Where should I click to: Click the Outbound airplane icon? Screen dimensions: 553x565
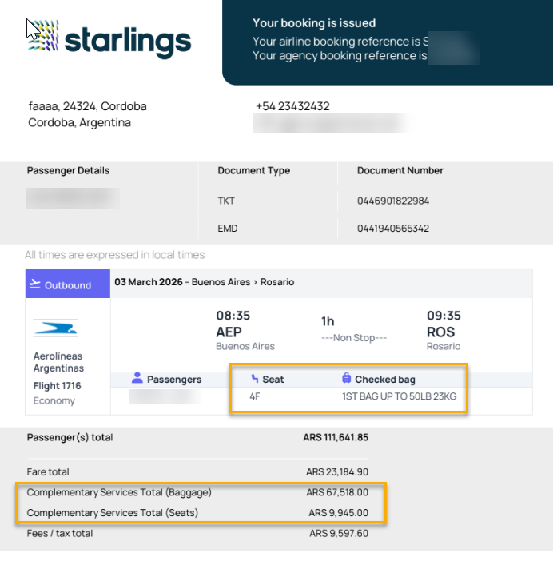pyautogui.click(x=34, y=284)
